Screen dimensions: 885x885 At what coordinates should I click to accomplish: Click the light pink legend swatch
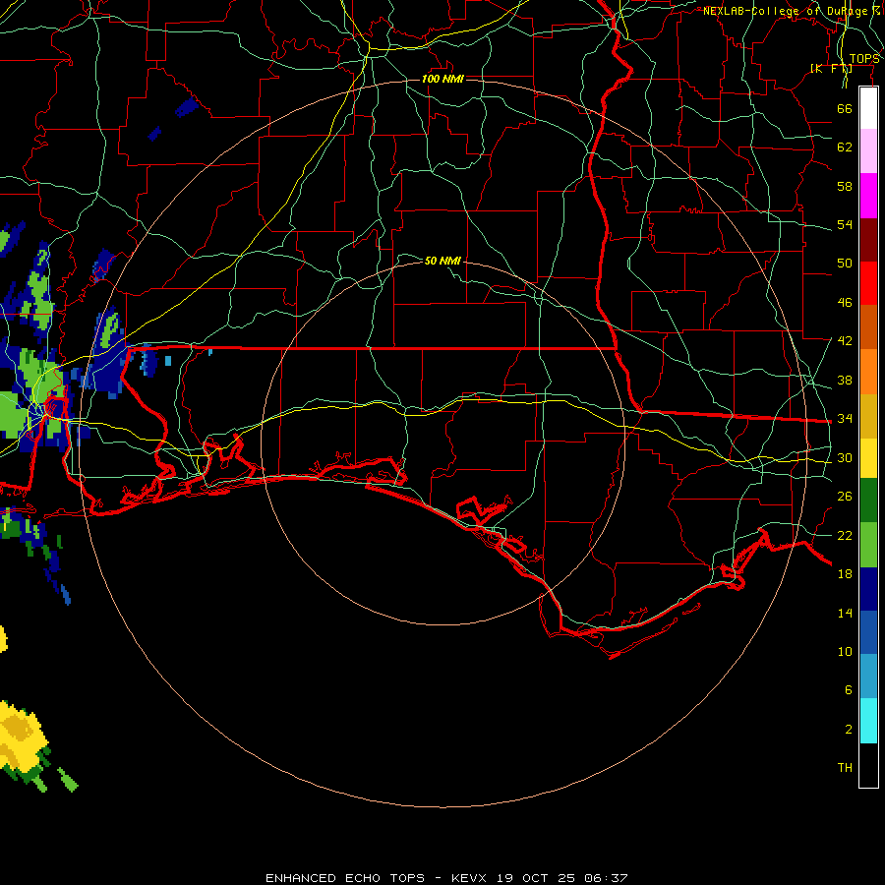[x=868, y=150]
